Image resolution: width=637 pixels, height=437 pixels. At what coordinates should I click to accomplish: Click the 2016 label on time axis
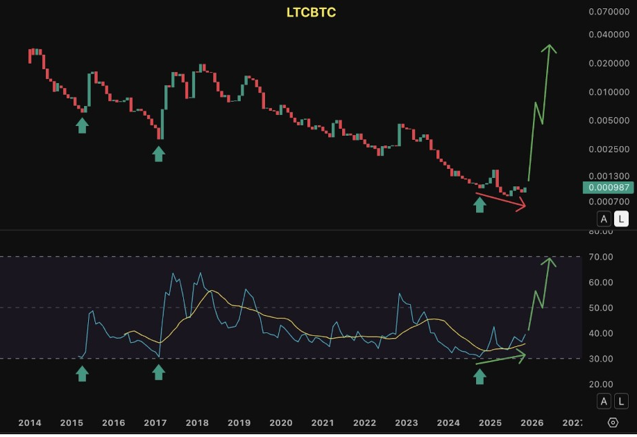(x=113, y=423)
